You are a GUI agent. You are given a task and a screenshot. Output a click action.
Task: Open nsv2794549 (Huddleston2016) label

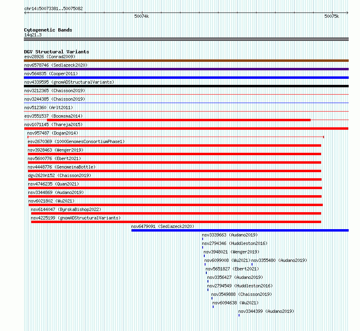[240, 286]
